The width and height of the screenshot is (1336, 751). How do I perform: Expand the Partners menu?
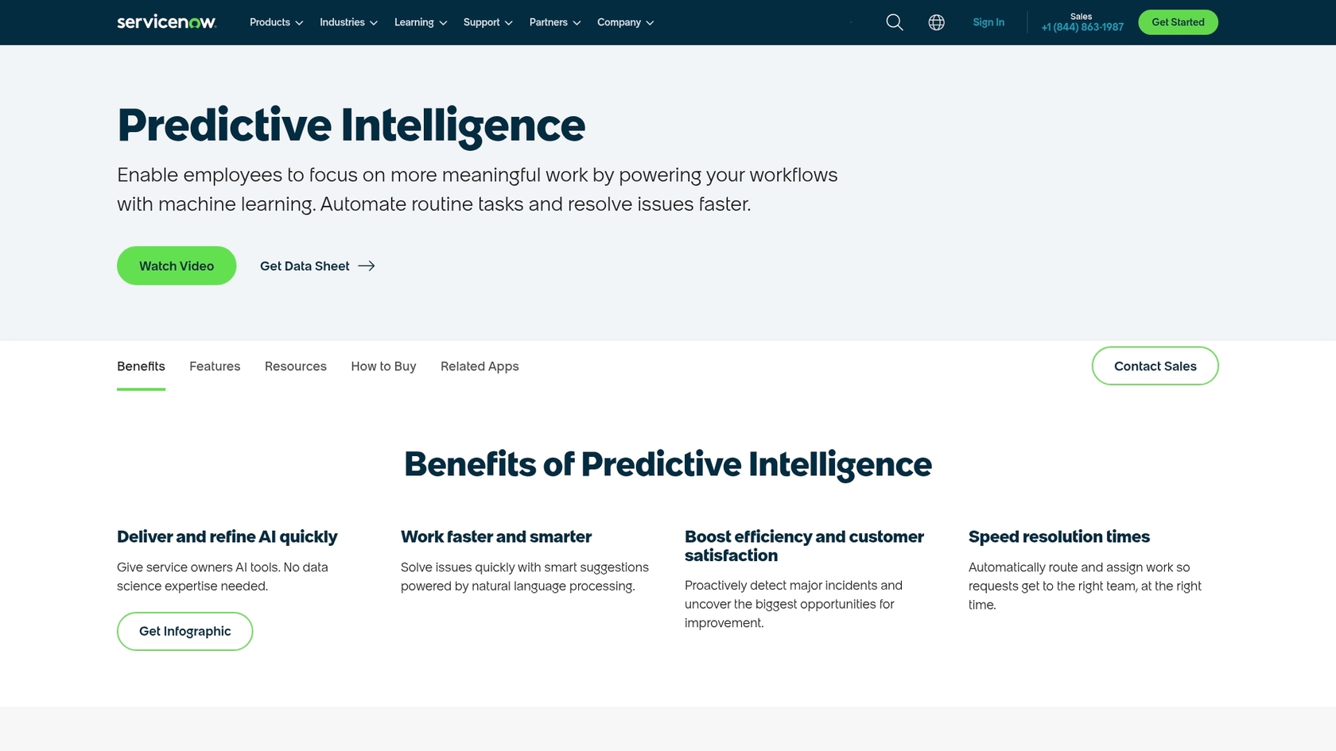pyautogui.click(x=554, y=22)
